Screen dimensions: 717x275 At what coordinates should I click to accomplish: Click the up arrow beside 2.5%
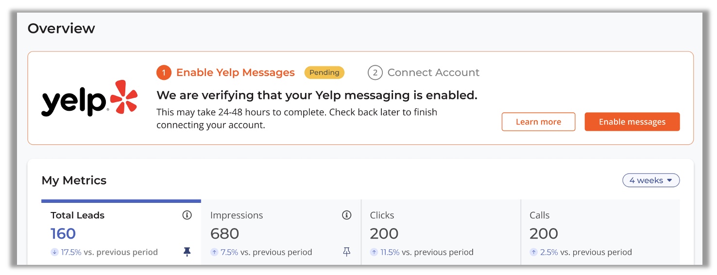[x=533, y=252]
